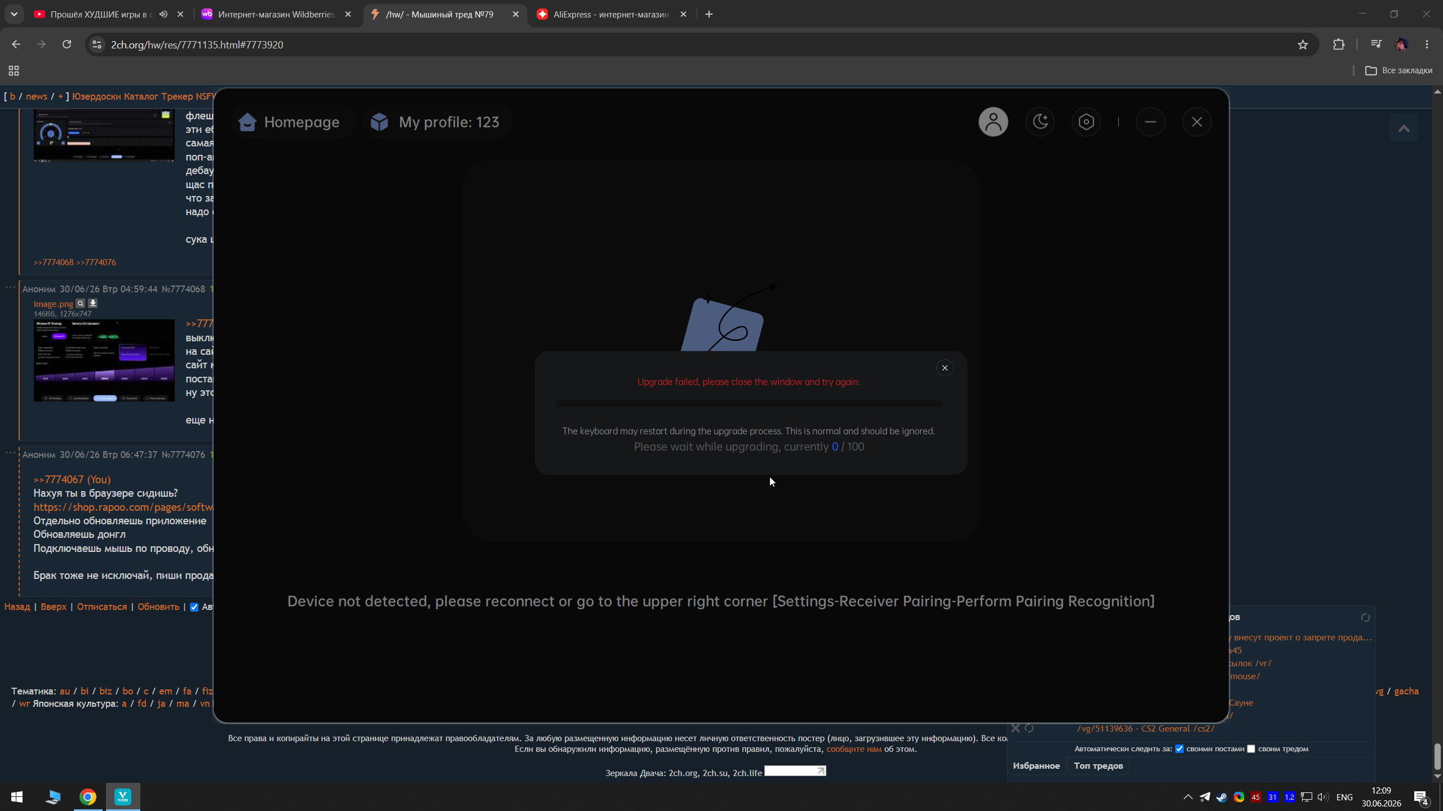Follow the >>7774067 (You) quote link

(72, 480)
